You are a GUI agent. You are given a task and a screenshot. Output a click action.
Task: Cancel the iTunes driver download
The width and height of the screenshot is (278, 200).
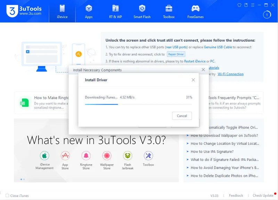(x=182, y=116)
